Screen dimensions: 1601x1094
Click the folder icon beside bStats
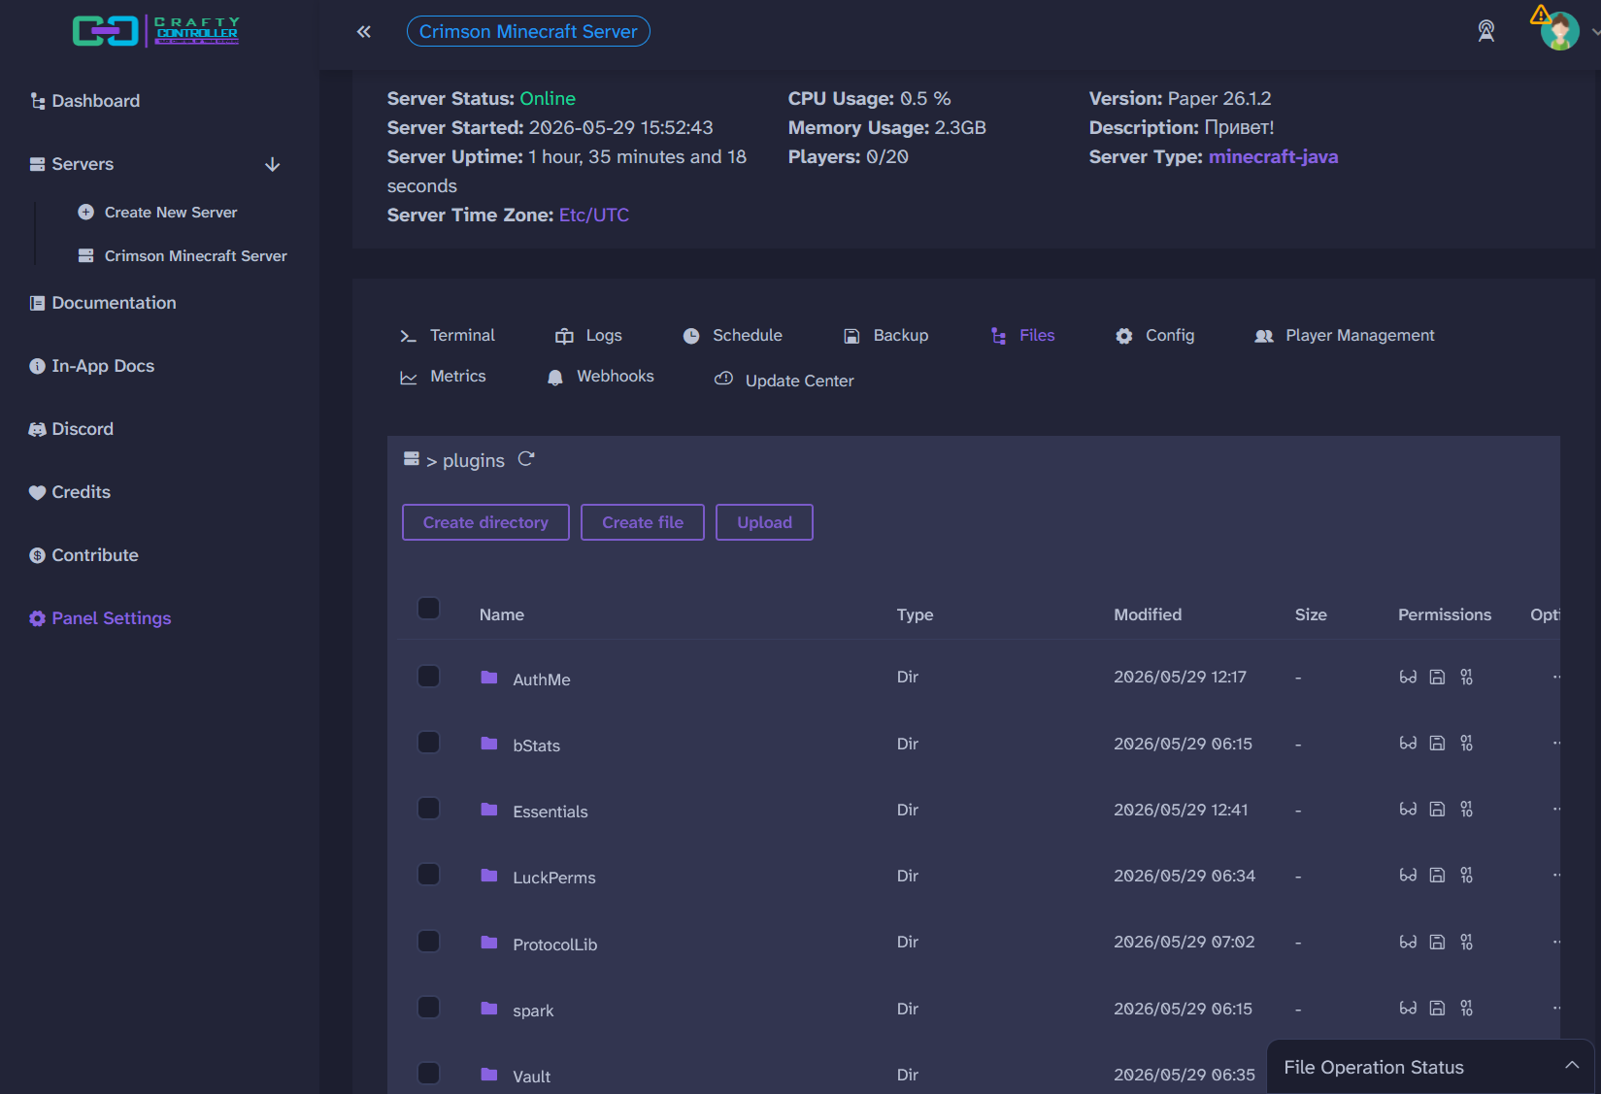coord(489,744)
